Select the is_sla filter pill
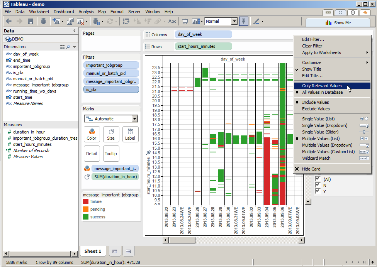 pyautogui.click(x=111, y=90)
